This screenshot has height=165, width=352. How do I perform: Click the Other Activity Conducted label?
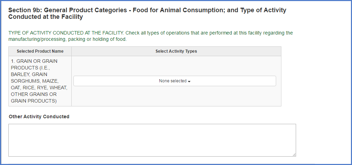[39, 117]
